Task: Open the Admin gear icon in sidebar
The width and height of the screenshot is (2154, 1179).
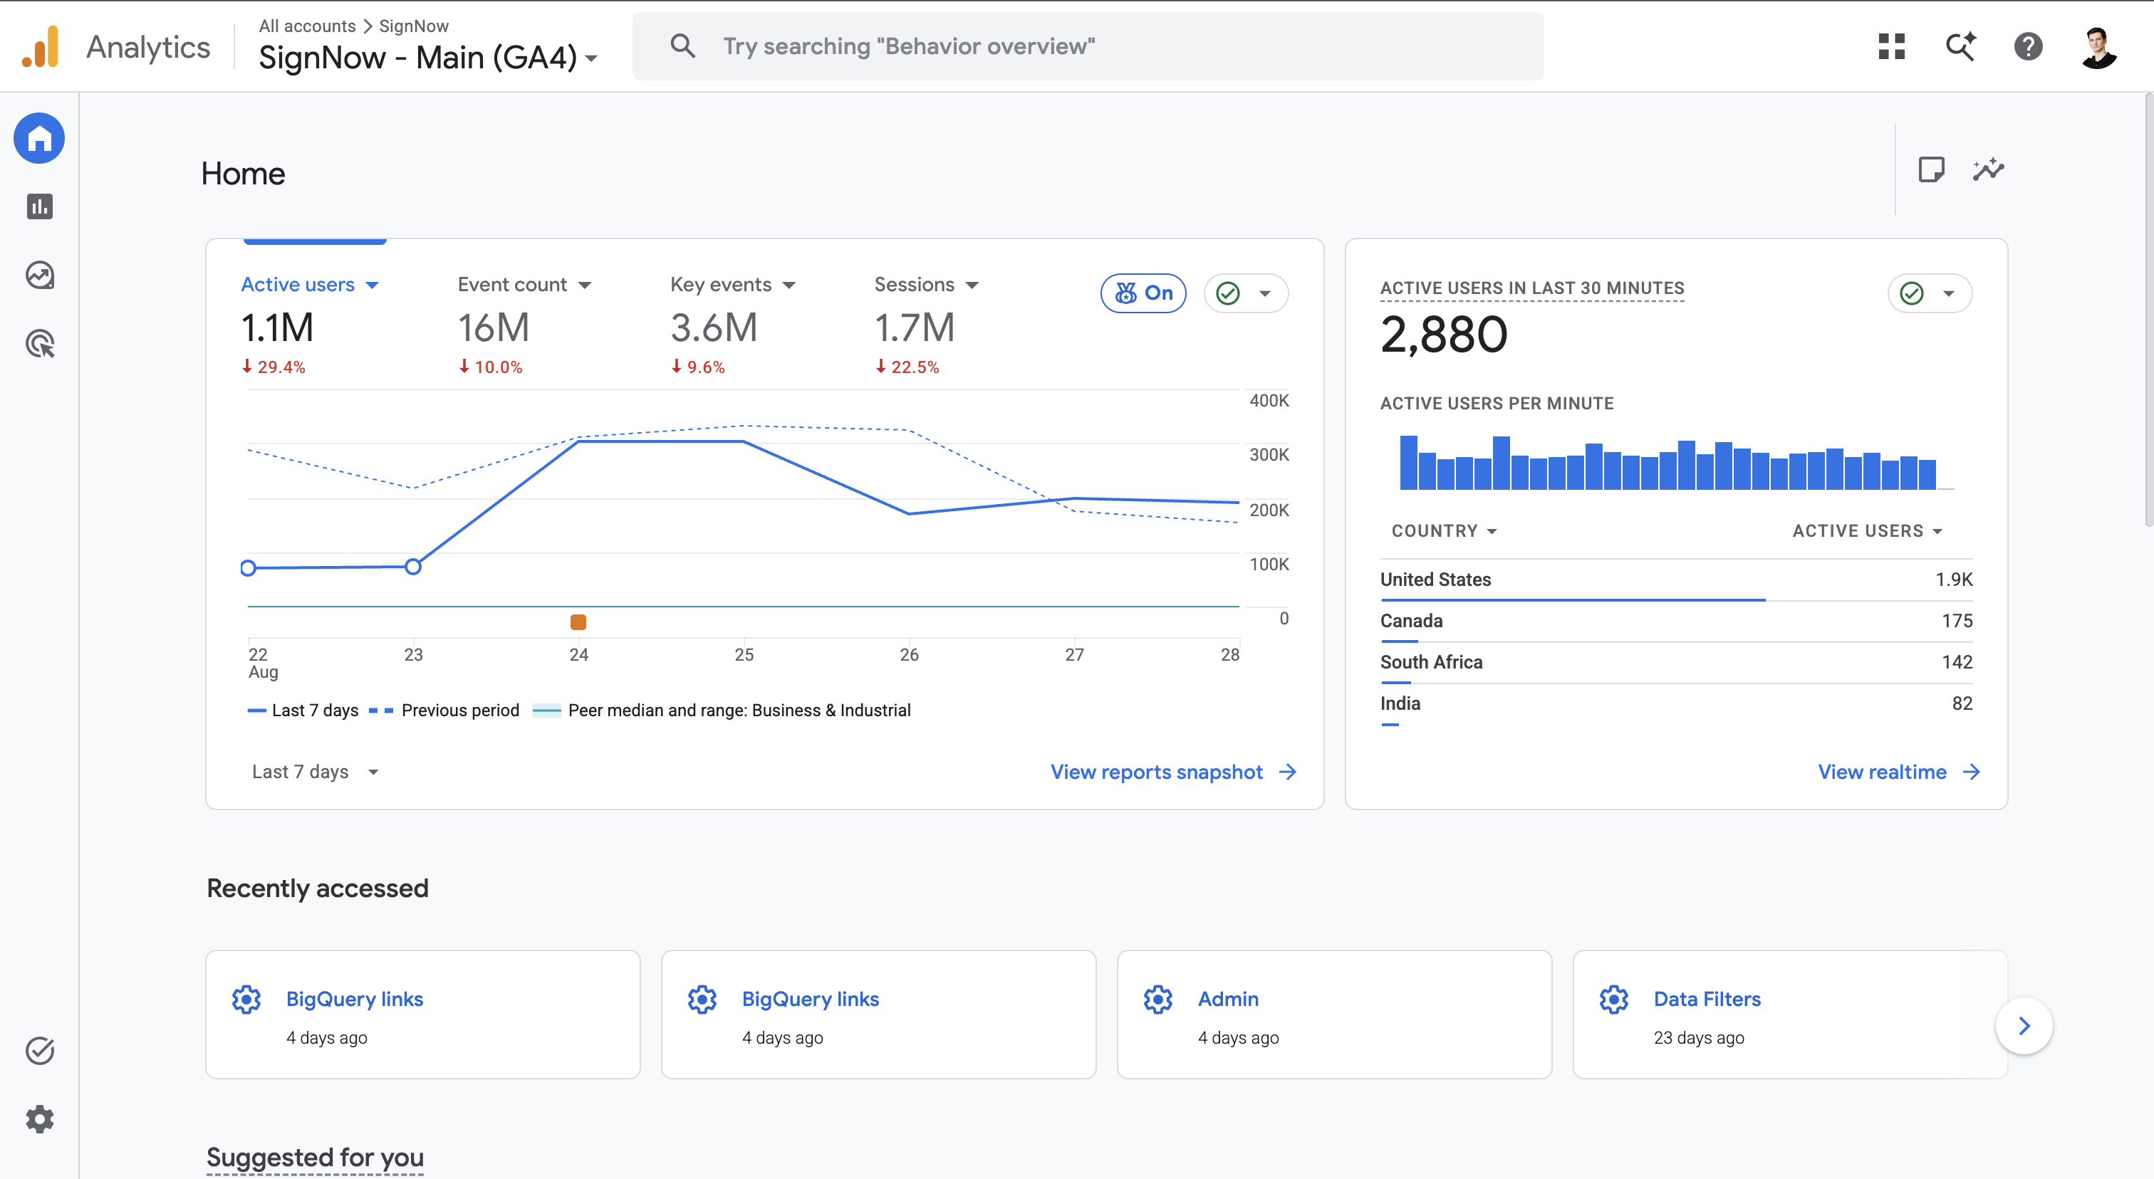Action: (x=39, y=1118)
